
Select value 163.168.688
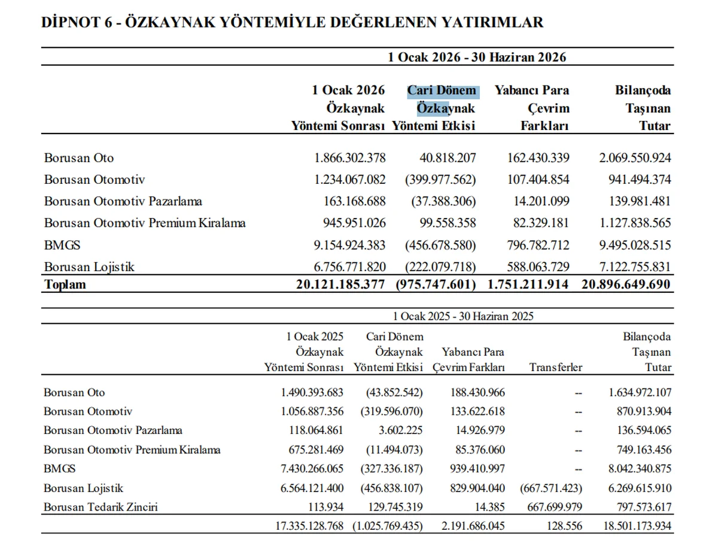354,201
